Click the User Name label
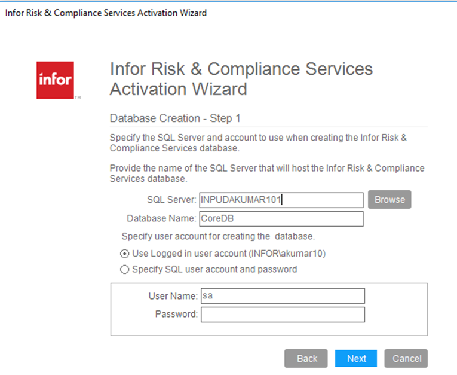 tap(173, 295)
